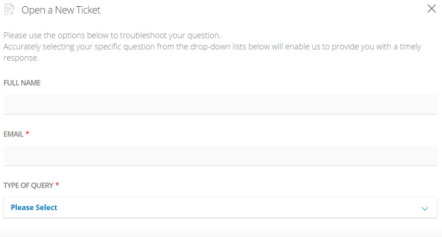Close the Open a New Ticket dialog
442x237 pixels.
(431, 9)
